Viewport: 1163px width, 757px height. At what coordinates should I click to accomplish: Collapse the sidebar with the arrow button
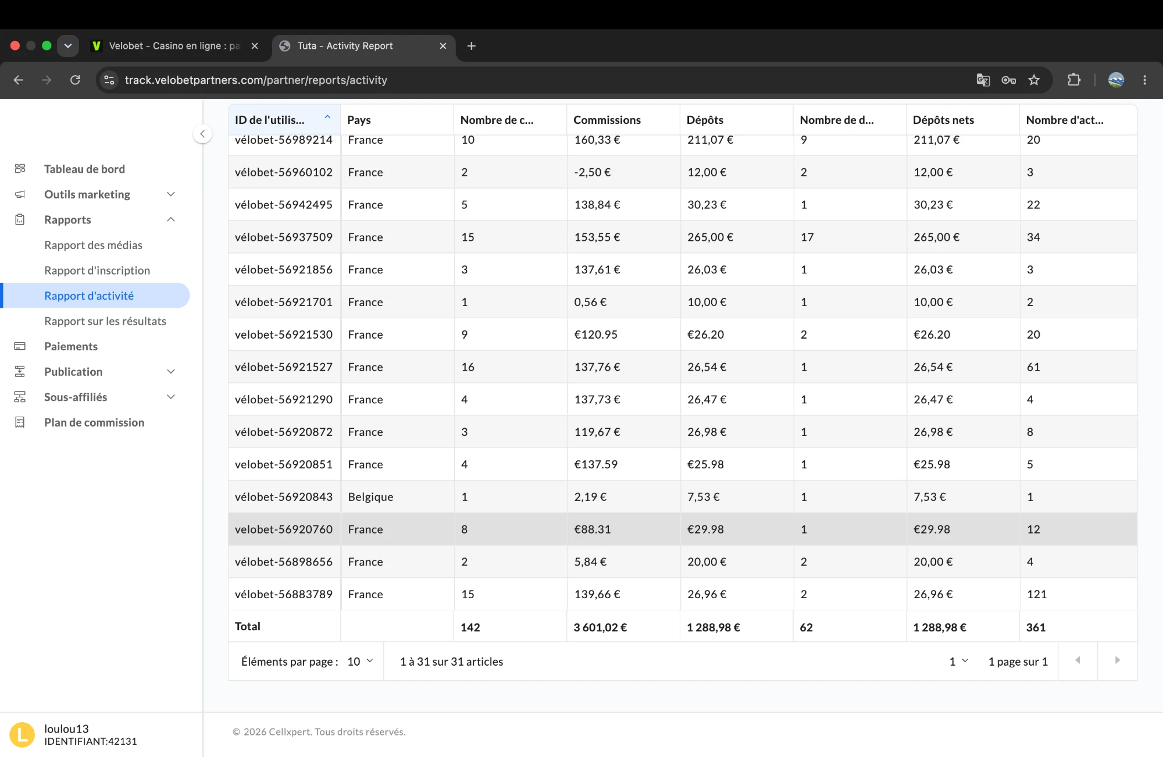click(202, 134)
